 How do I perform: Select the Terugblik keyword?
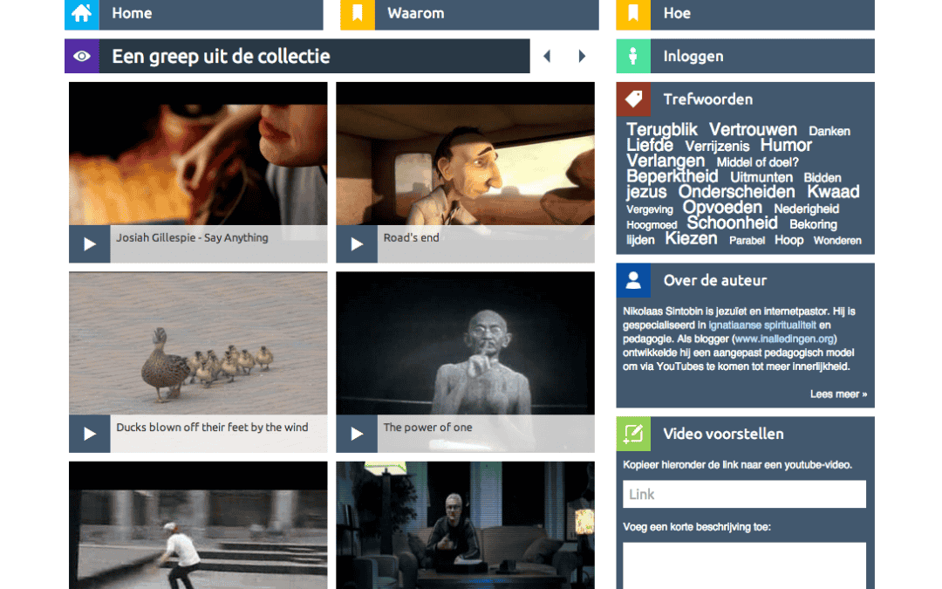click(662, 130)
